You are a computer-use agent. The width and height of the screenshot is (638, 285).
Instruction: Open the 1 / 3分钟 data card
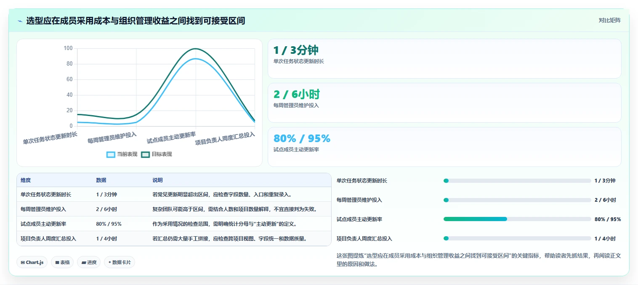coord(444,58)
